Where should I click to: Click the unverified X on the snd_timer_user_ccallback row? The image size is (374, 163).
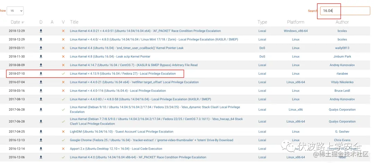63,48
